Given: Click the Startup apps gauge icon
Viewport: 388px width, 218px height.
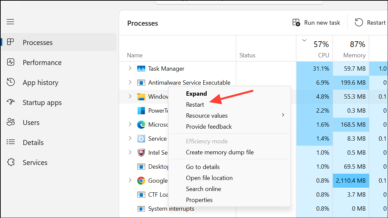Looking at the screenshot, I should [11, 102].
